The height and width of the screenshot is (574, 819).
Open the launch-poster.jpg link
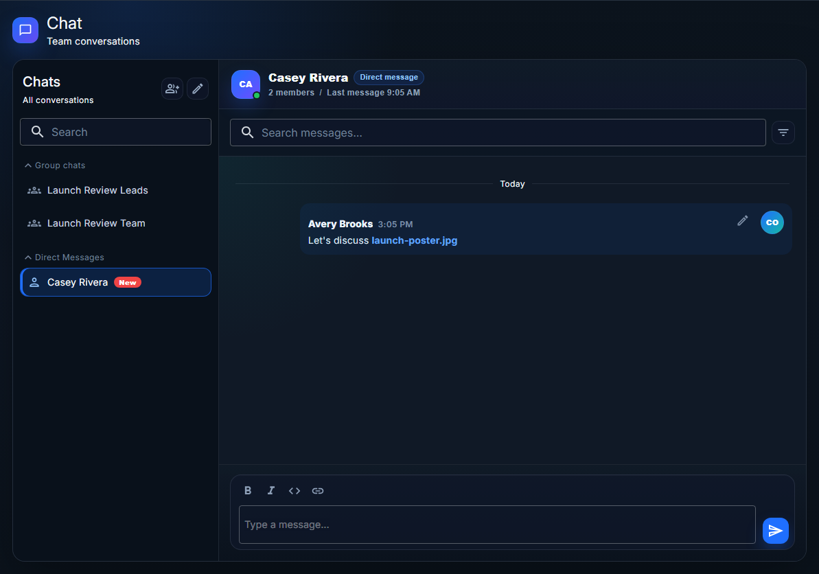[x=414, y=241]
